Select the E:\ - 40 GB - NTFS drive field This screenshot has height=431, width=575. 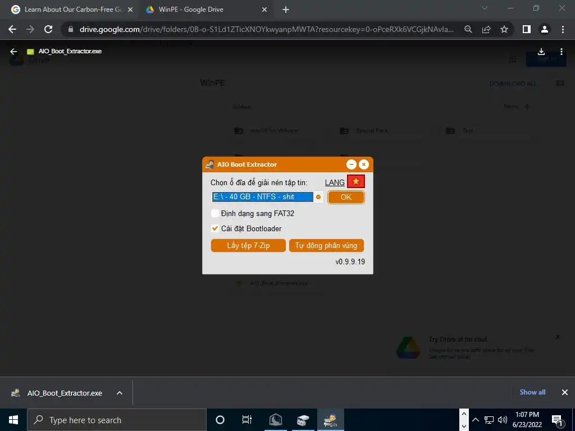tap(263, 197)
